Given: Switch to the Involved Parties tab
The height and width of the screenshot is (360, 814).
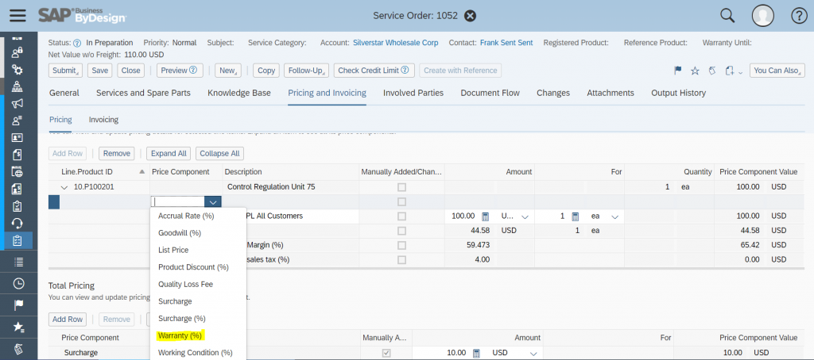Looking at the screenshot, I should tap(413, 94).
